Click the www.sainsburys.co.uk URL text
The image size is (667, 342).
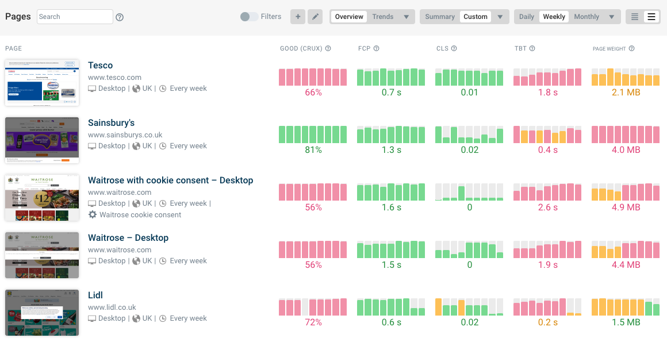click(x=125, y=135)
